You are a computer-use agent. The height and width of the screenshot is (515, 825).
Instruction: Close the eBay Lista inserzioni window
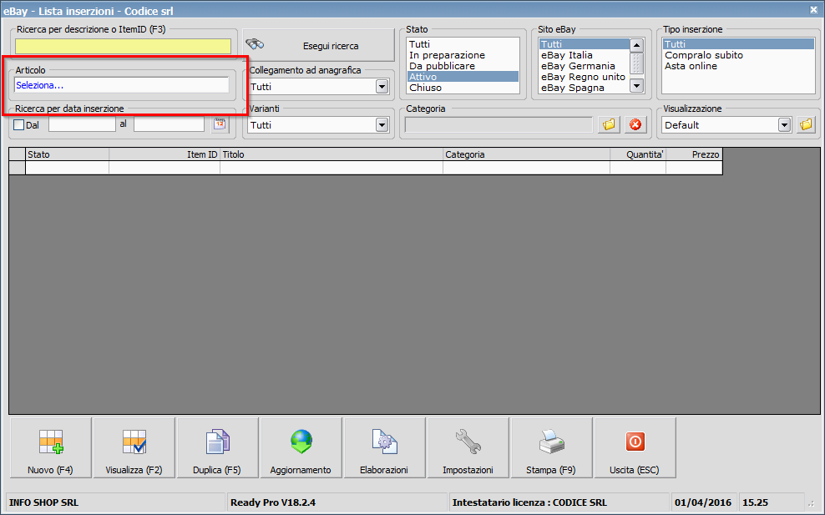point(813,9)
